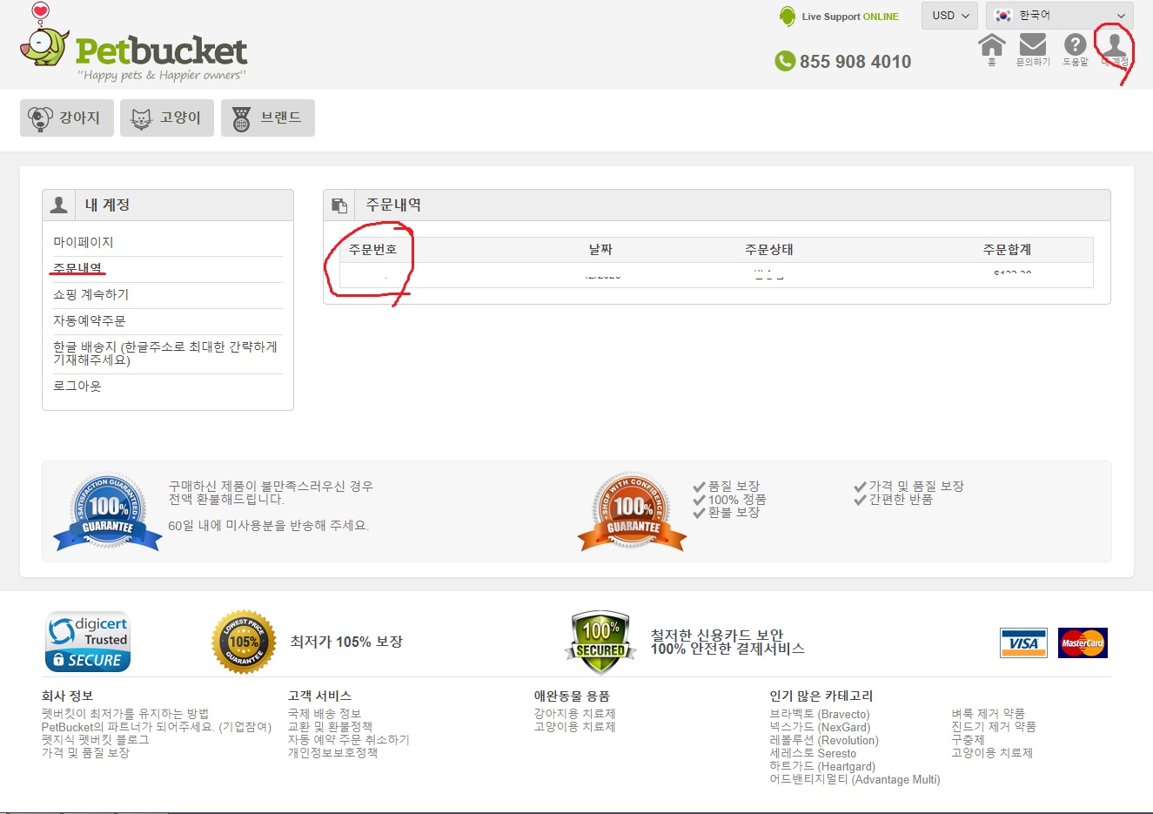
Task: Open the 한국어 language dropdown
Action: (x=1059, y=16)
